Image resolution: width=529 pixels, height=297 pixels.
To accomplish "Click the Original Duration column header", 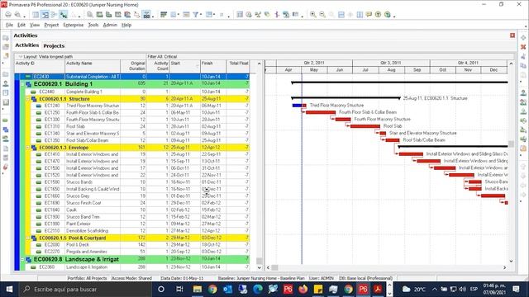I will (133, 66).
